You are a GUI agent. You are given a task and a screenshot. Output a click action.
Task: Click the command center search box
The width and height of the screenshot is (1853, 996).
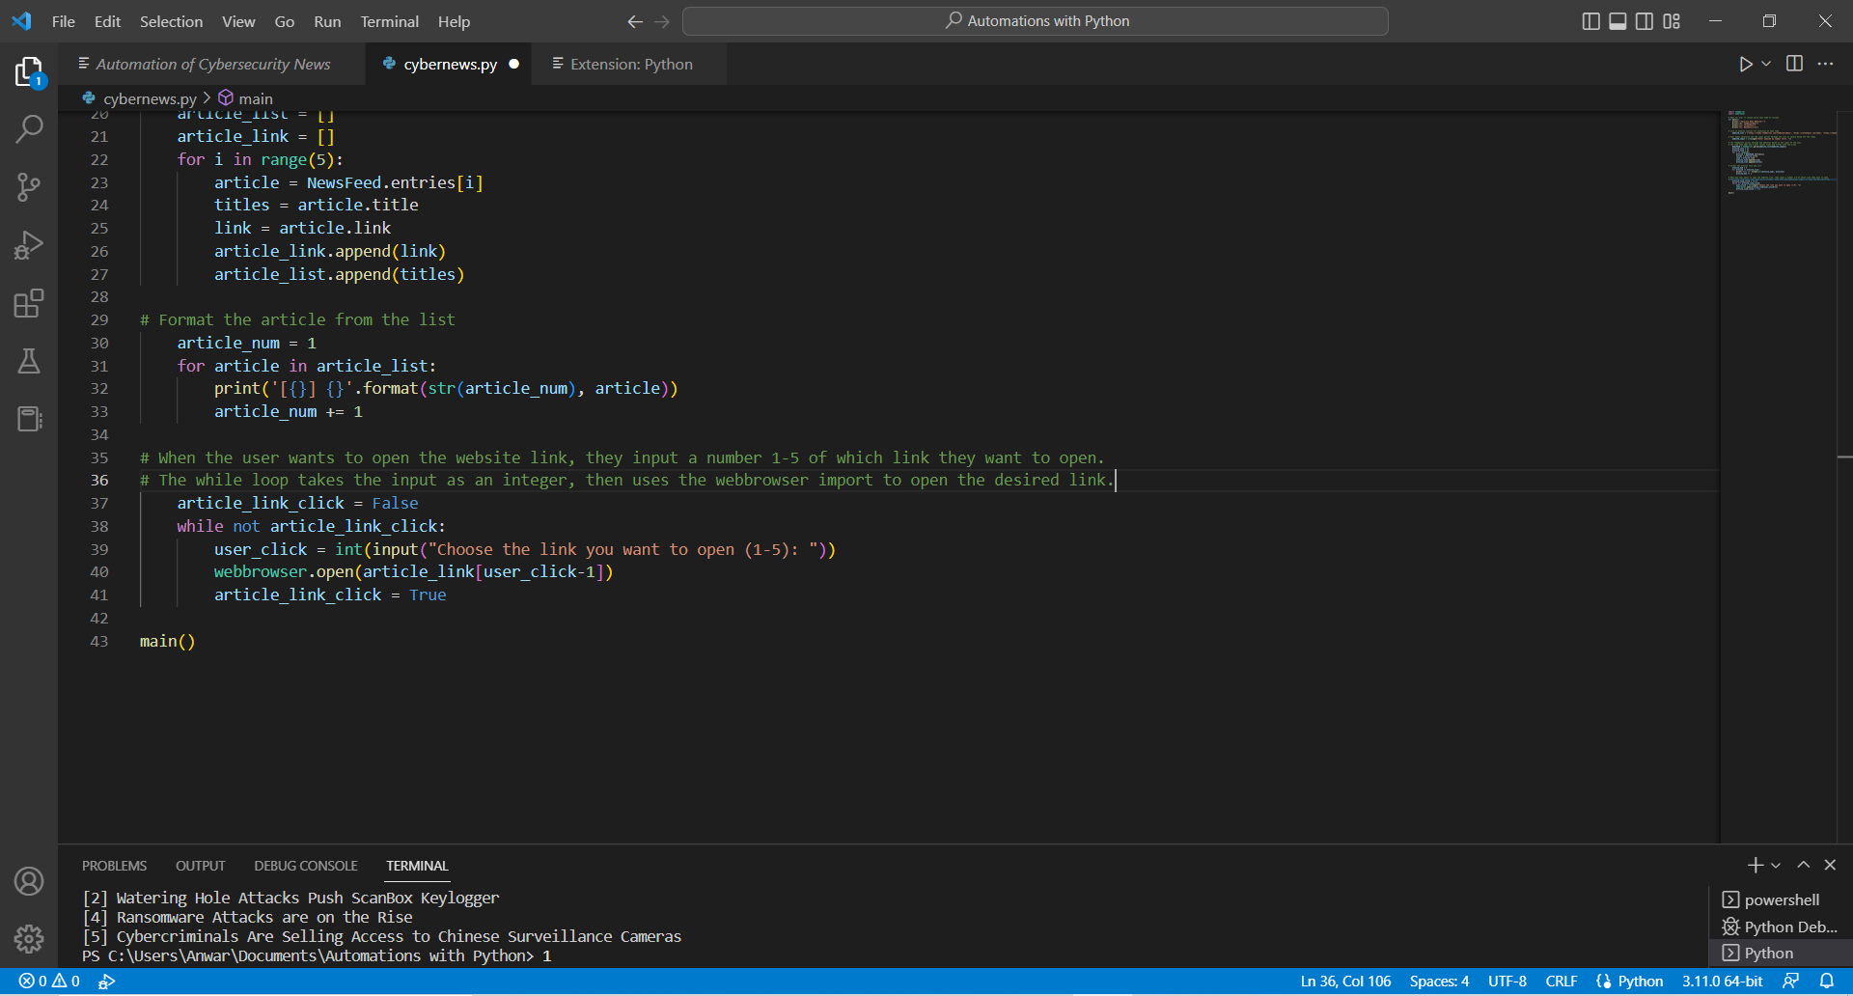(x=1035, y=21)
